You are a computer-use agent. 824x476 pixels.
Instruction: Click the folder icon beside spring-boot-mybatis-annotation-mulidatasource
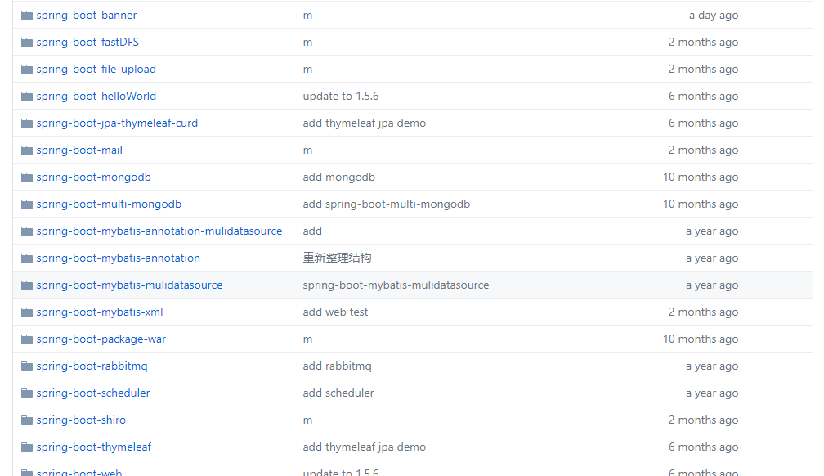(27, 231)
